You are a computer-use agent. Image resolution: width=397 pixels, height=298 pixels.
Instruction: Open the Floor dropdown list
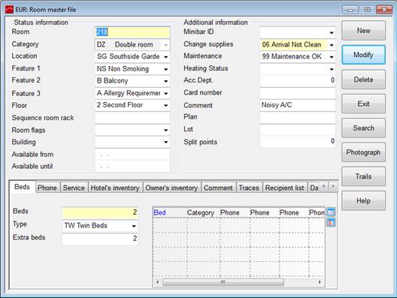point(166,105)
